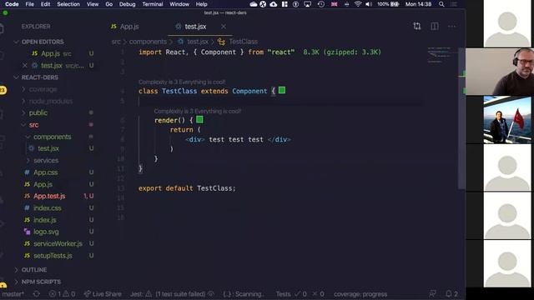Start Live Share from status bar

pos(103,294)
